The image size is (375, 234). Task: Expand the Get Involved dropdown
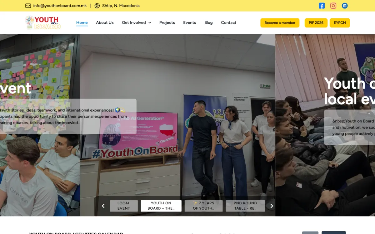point(137,22)
